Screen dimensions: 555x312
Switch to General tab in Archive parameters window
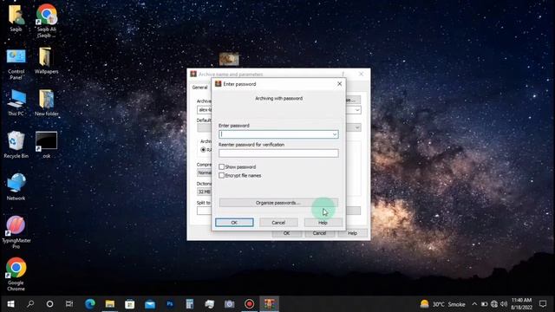click(x=200, y=88)
